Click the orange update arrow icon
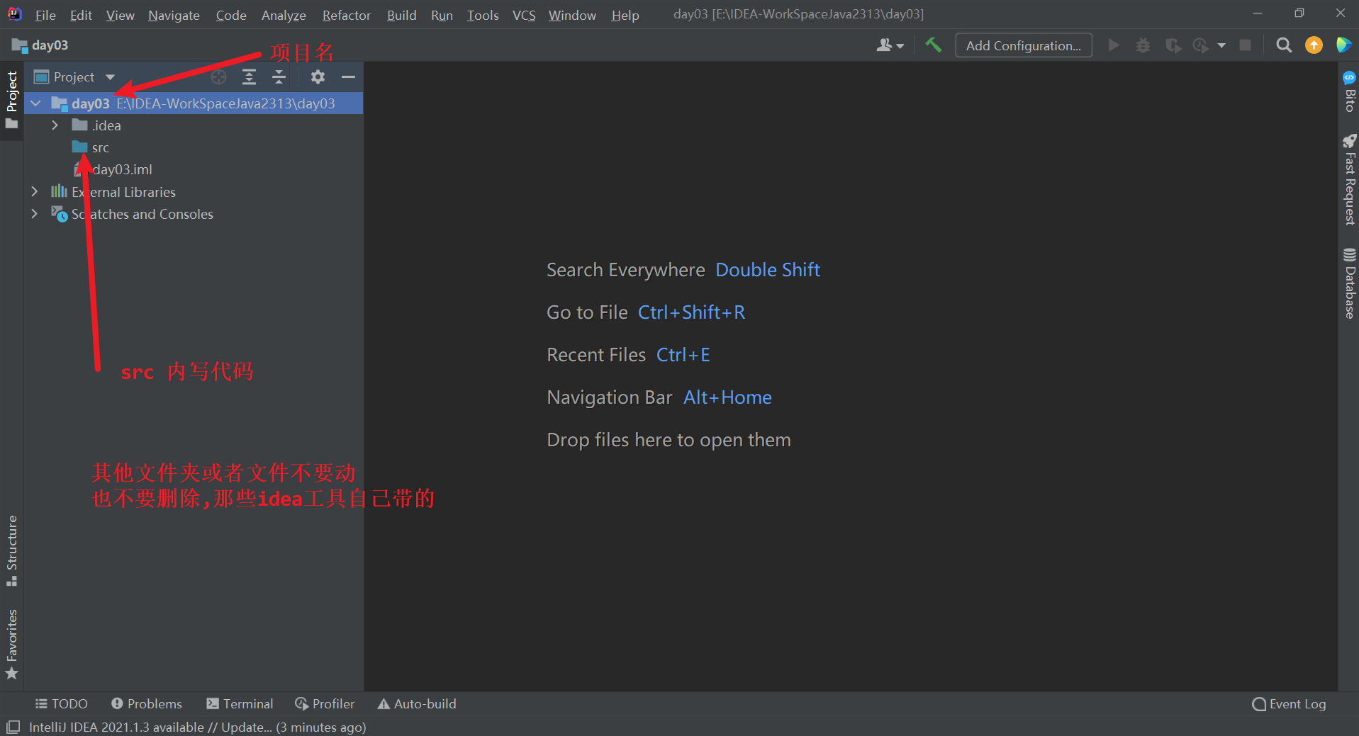 (1314, 45)
